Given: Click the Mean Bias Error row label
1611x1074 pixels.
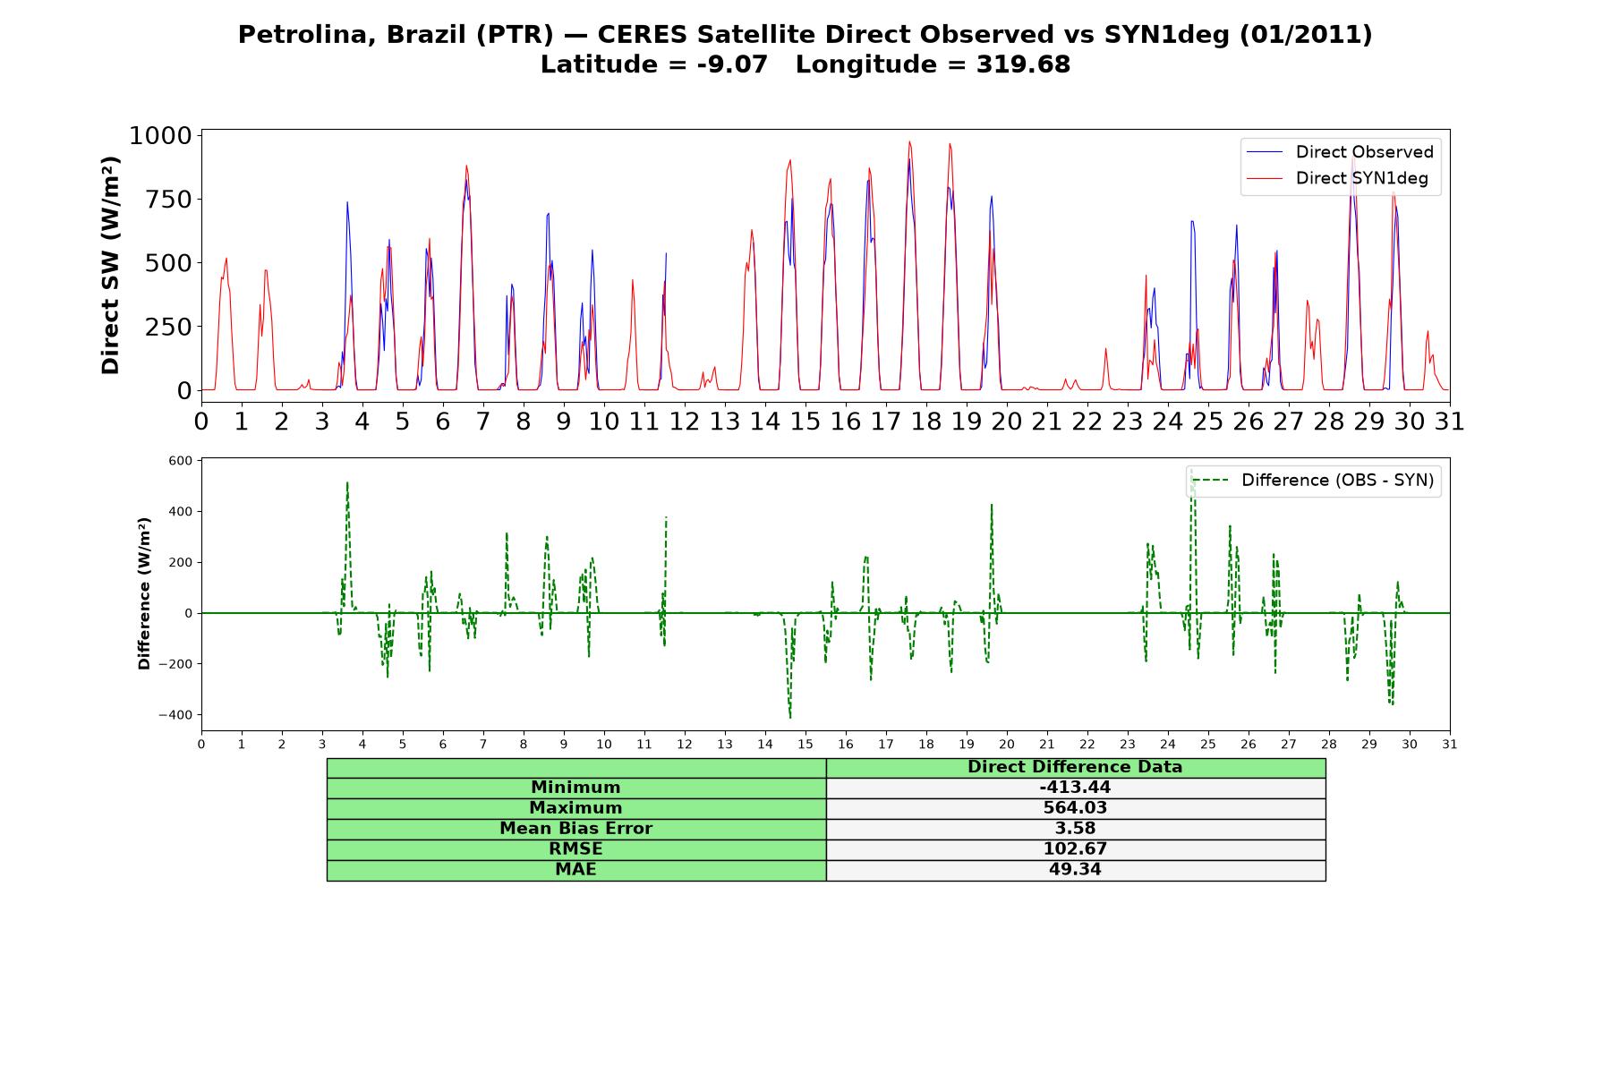Looking at the screenshot, I should [576, 829].
